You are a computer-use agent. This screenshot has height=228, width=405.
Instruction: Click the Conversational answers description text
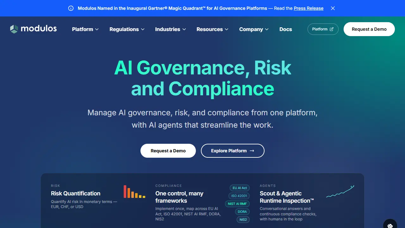click(x=288, y=214)
